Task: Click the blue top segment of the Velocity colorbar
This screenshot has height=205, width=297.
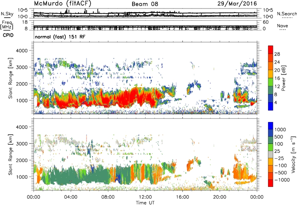Action: 271,126
